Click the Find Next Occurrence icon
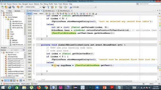161x90 pixels. point(63,13)
